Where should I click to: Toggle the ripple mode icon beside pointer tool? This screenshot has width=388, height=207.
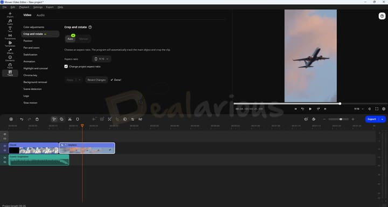[x=61, y=119]
